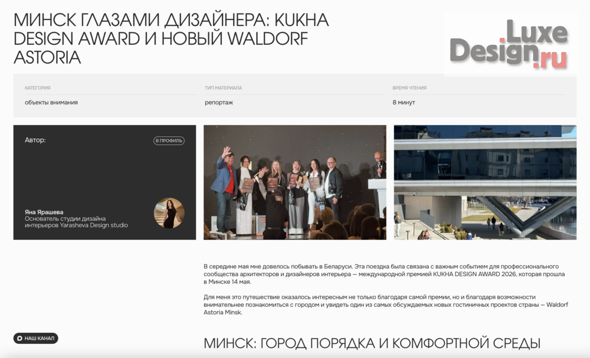Click the author avatar photo of Яна Ярашева
Screen dimensions: 590x358
tap(169, 213)
